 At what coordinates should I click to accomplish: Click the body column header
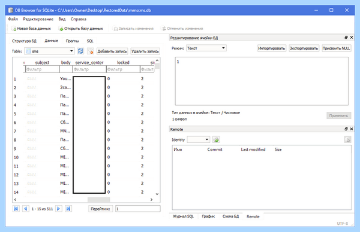click(x=65, y=62)
